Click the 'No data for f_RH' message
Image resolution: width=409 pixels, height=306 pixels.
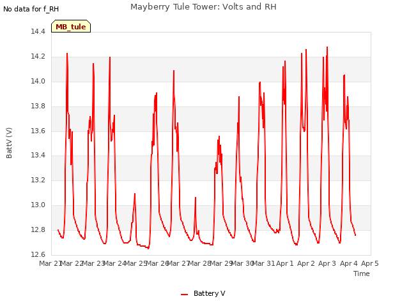[x=31, y=9]
